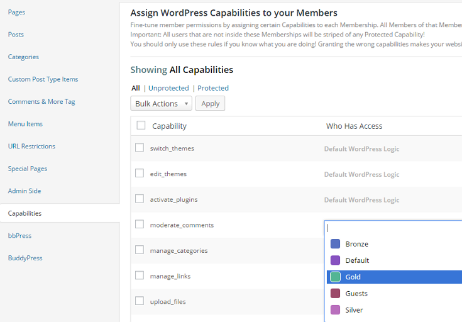Check the switch_themes checkbox
This screenshot has height=322, width=462.
140,147
